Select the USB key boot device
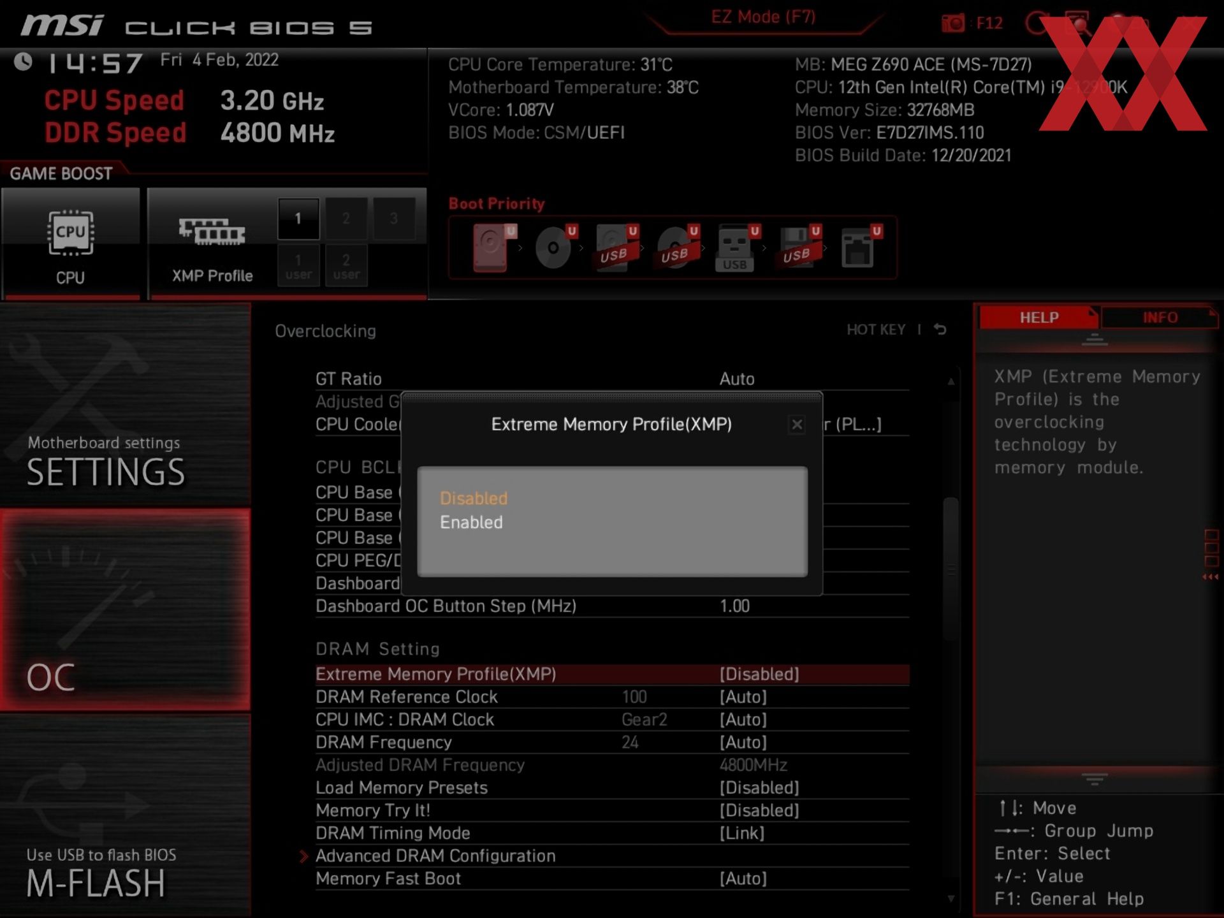This screenshot has height=918, width=1224. (x=738, y=247)
